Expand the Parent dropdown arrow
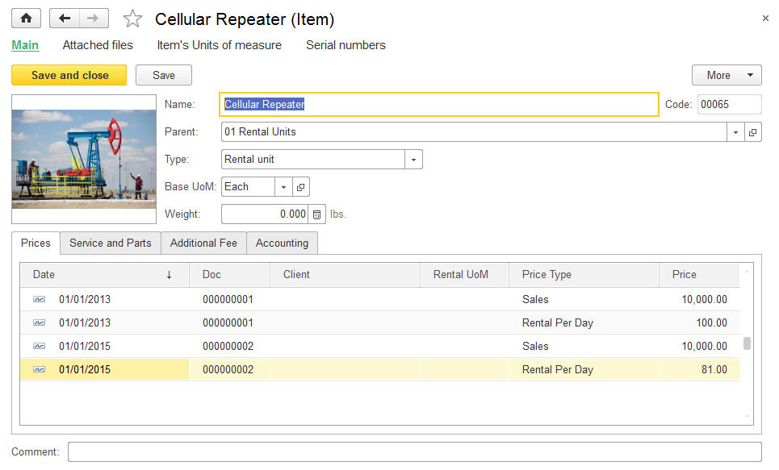779x470 pixels. tap(735, 132)
